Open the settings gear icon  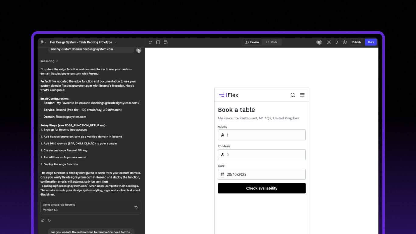344,42
